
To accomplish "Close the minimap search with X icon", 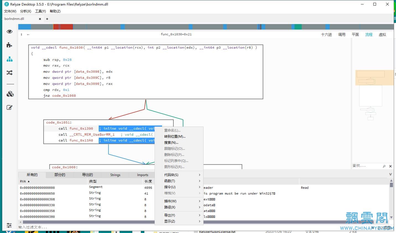I will pyautogui.click(x=390, y=166).
